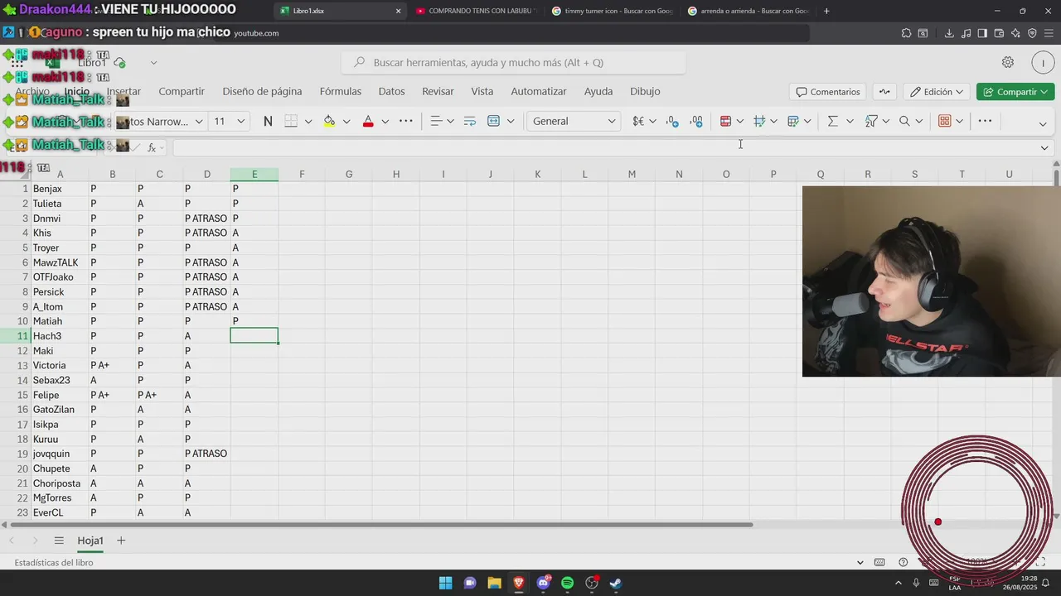Click the search box Buscar herramientas

pos(513,62)
